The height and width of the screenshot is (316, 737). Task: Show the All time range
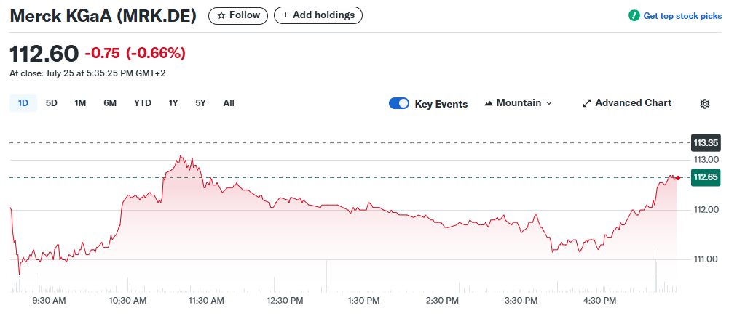click(x=229, y=103)
